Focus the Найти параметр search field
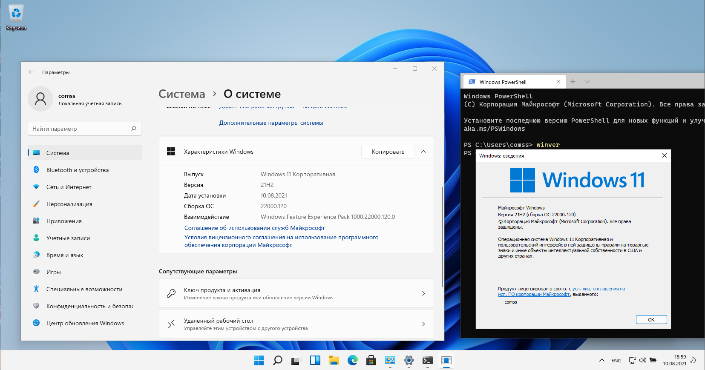Image resolution: width=705 pixels, height=370 pixels. (85, 129)
